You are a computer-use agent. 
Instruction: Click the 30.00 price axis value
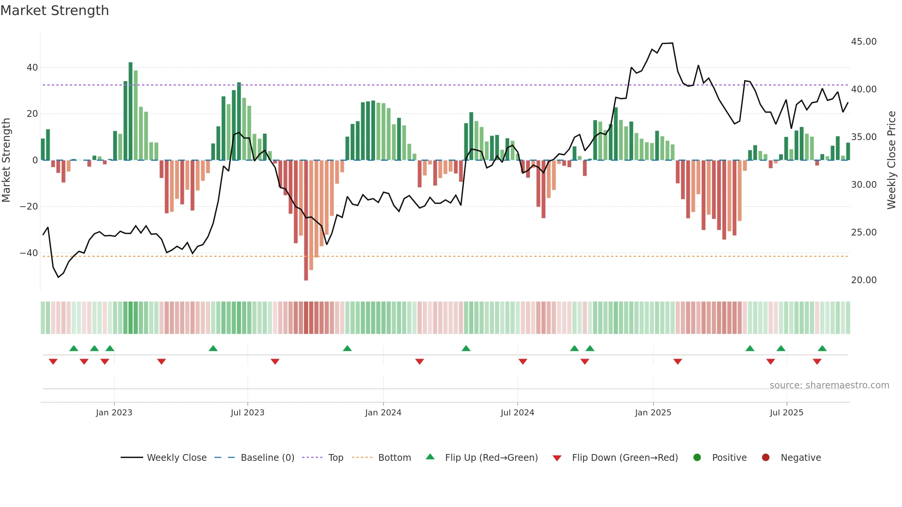tap(864, 185)
